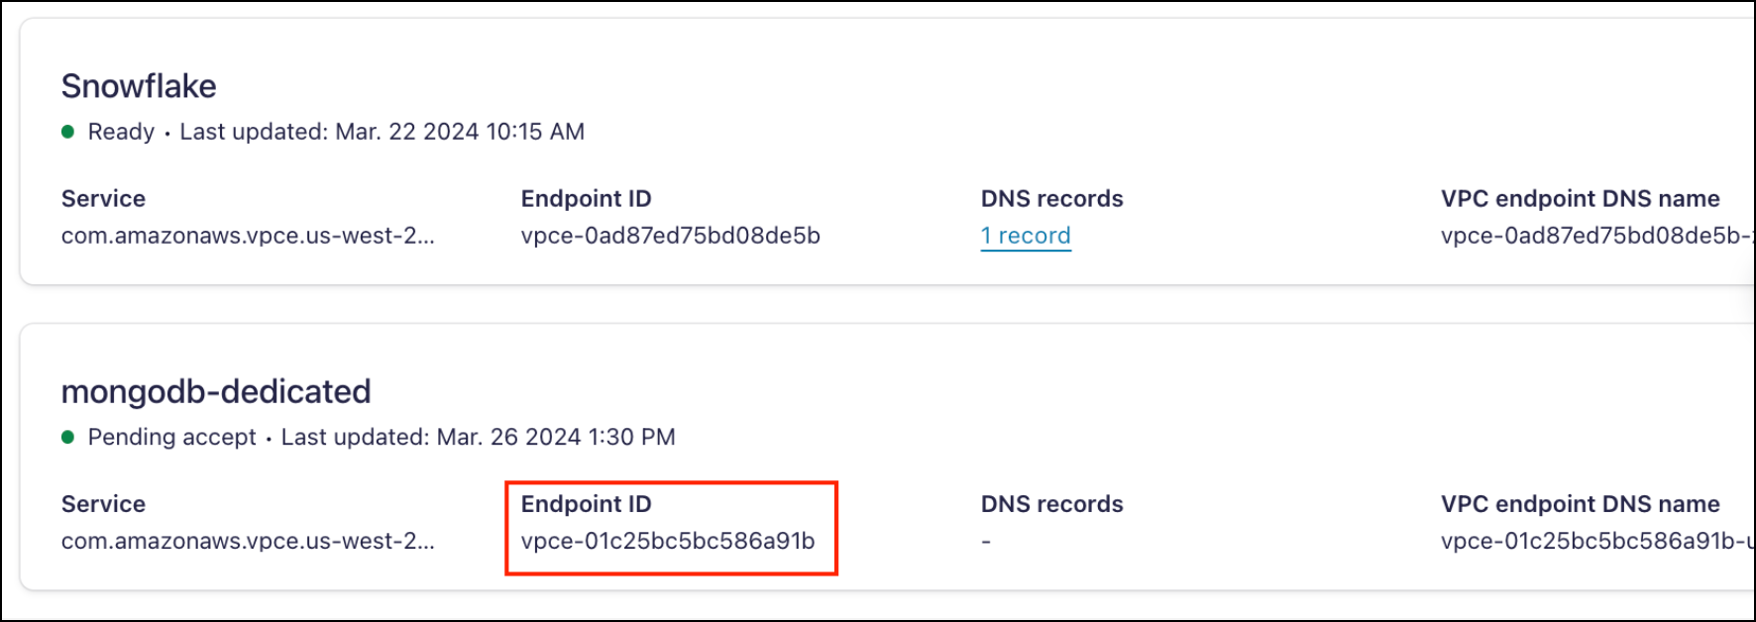The height and width of the screenshot is (622, 1756).
Task: Select the mongodb-dedicated endpoint card
Action: point(878,461)
